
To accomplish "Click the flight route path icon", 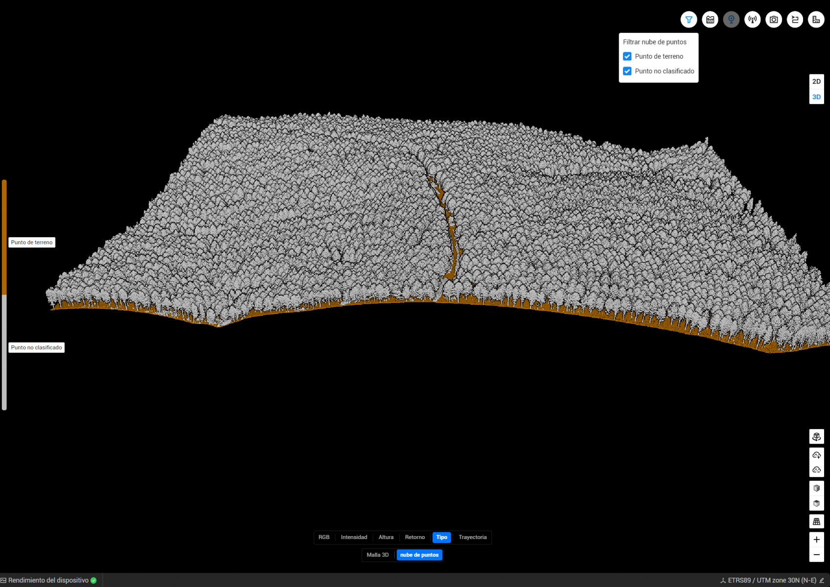I will click(795, 20).
